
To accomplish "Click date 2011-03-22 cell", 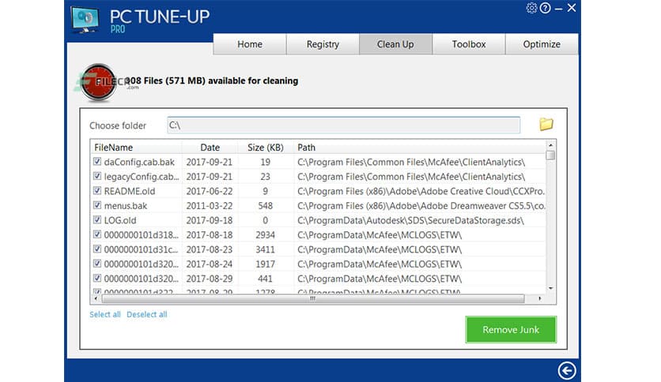I will 210,206.
